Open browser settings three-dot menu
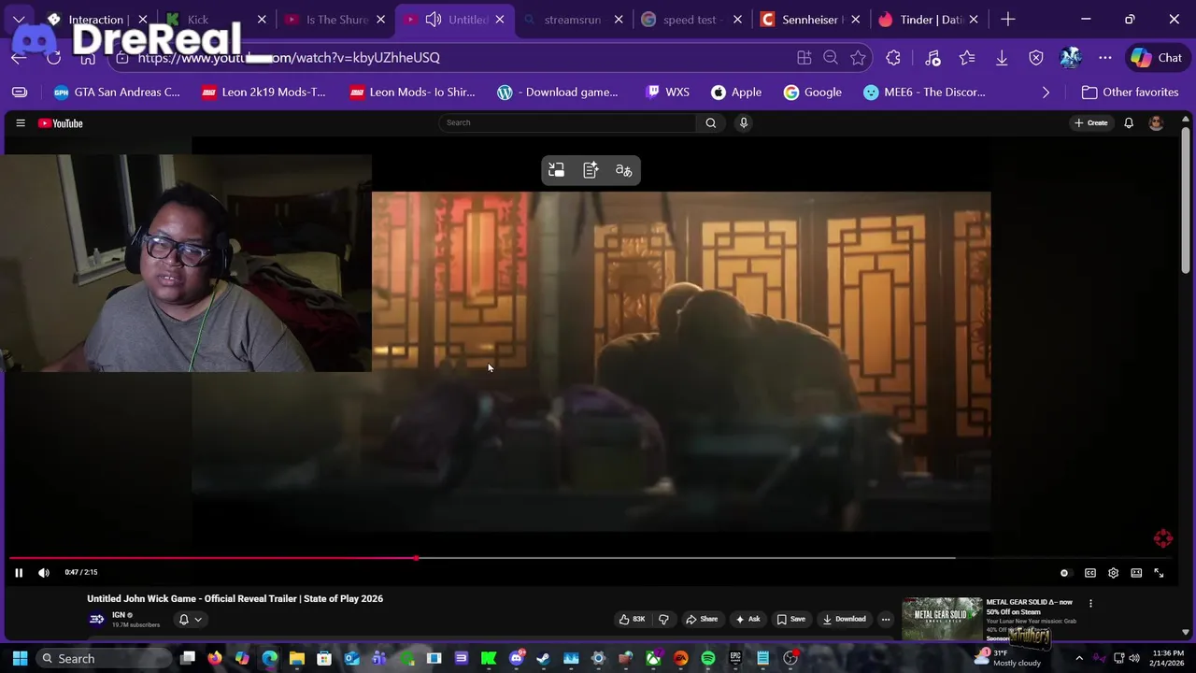Image resolution: width=1196 pixels, height=673 pixels. pos(1105,58)
